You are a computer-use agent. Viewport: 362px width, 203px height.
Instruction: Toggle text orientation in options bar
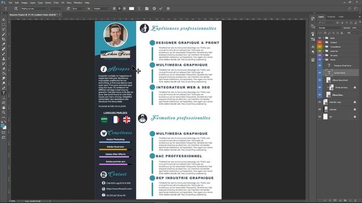coord(16,8)
